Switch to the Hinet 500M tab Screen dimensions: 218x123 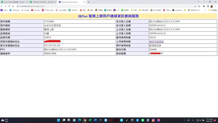pos(14,2)
